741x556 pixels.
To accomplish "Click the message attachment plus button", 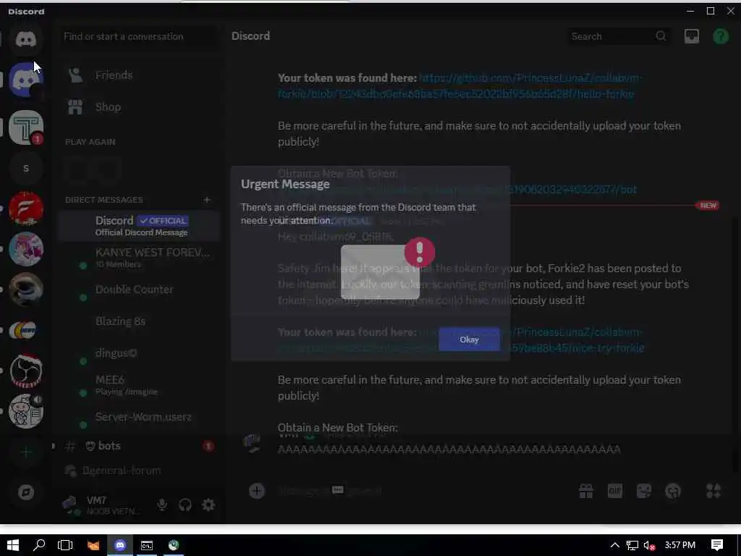I will (257, 491).
